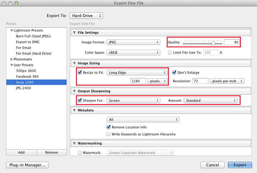Image resolution: width=257 pixels, height=173 pixels.
Task: Click the Resolution field showing 72
Action: click(200, 81)
